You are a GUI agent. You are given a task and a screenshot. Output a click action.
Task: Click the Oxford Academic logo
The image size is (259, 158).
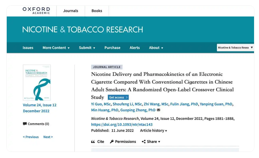pyautogui.click(x=36, y=11)
